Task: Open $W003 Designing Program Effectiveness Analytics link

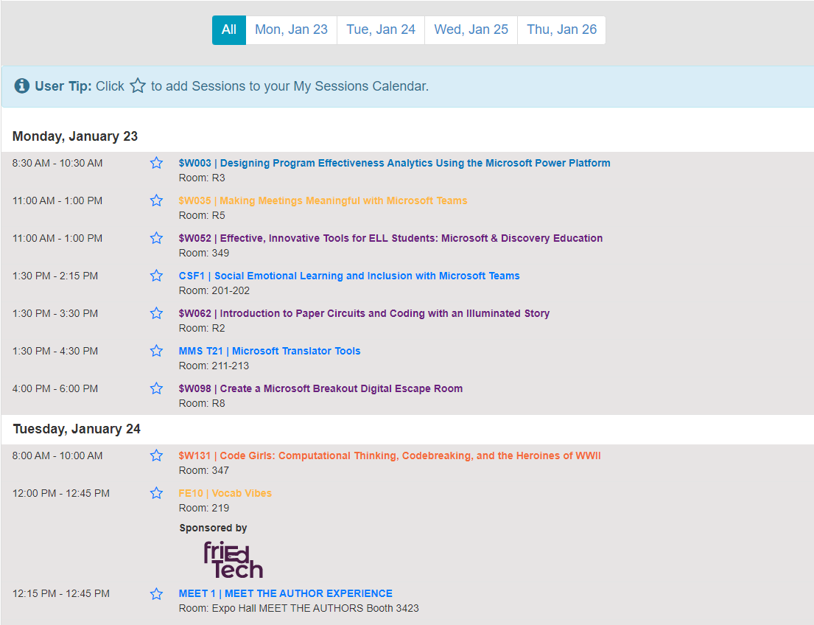Action: coord(395,163)
